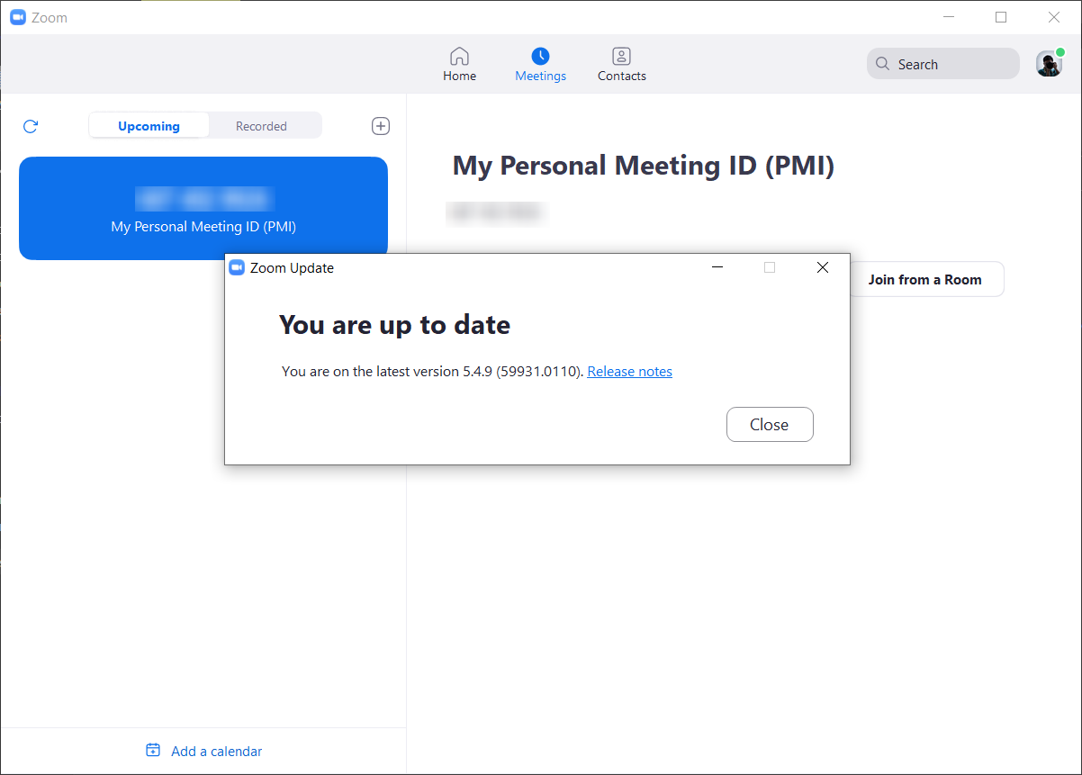
Task: Select the Recorded tab
Action: pos(261,126)
